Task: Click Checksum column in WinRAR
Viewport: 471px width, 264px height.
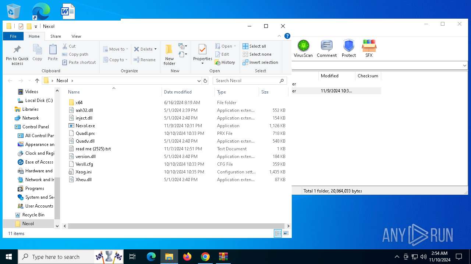Action: (x=368, y=76)
